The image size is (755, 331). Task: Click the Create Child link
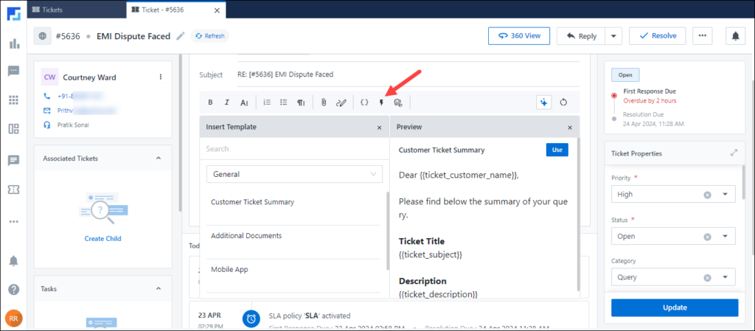point(103,239)
